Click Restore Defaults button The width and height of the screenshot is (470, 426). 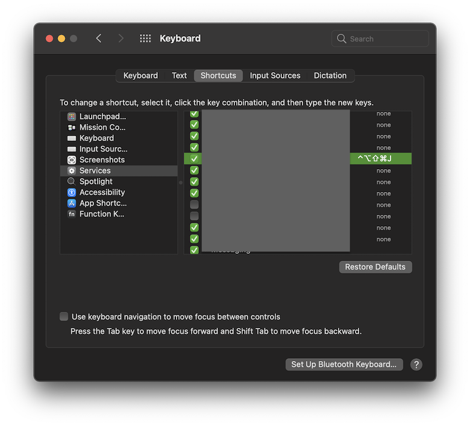375,267
